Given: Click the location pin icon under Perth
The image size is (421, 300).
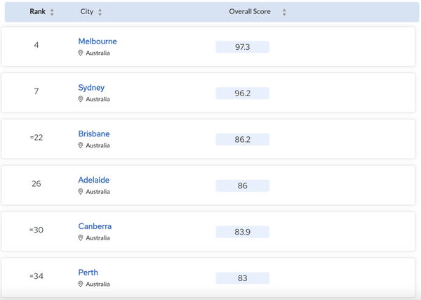Looking at the screenshot, I should click(x=81, y=285).
